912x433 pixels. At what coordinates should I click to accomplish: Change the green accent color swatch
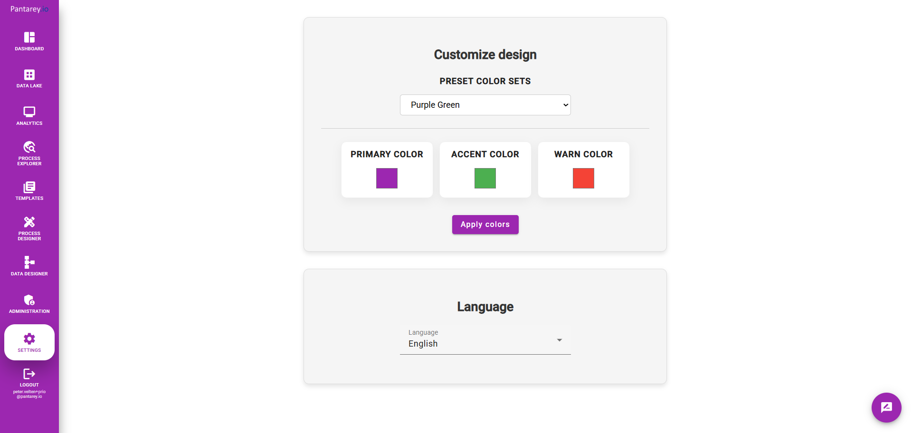point(485,179)
